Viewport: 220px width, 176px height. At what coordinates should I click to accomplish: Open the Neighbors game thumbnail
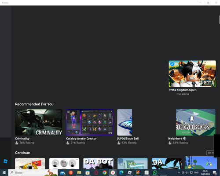195,122
